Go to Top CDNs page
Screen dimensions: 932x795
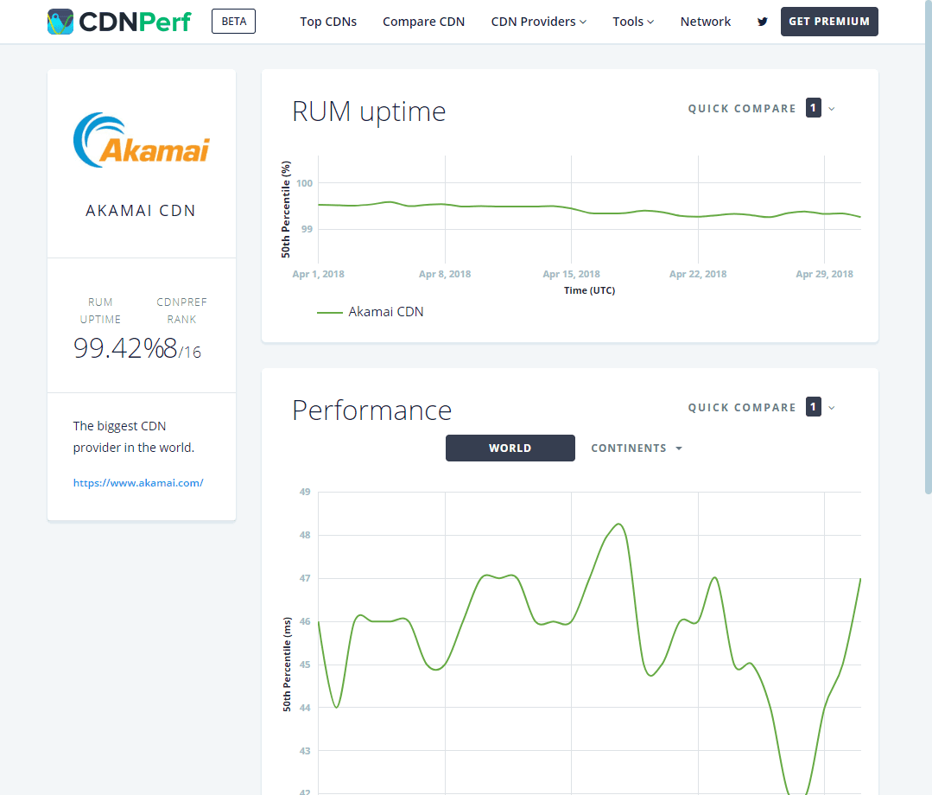(328, 22)
